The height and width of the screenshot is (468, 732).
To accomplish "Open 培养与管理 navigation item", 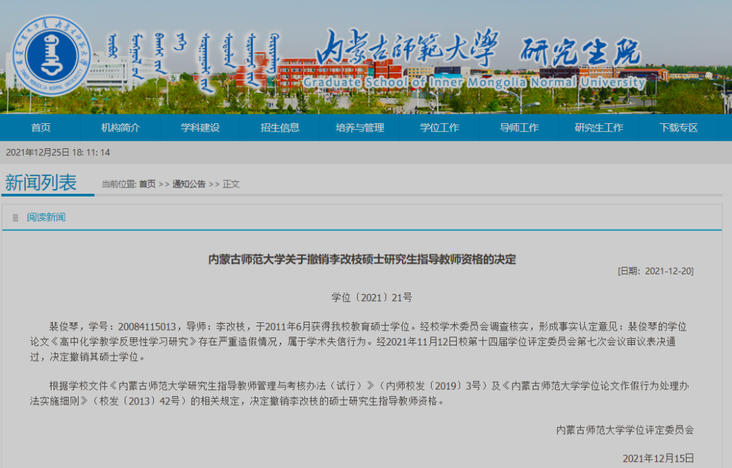I will click(x=360, y=127).
